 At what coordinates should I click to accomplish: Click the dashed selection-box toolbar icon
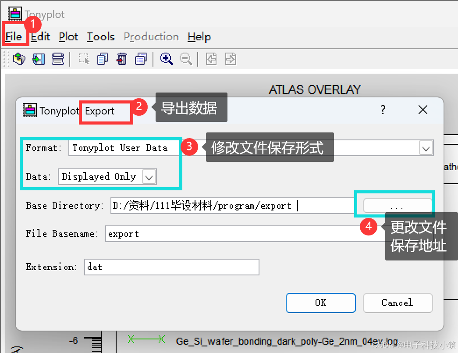click(x=84, y=59)
